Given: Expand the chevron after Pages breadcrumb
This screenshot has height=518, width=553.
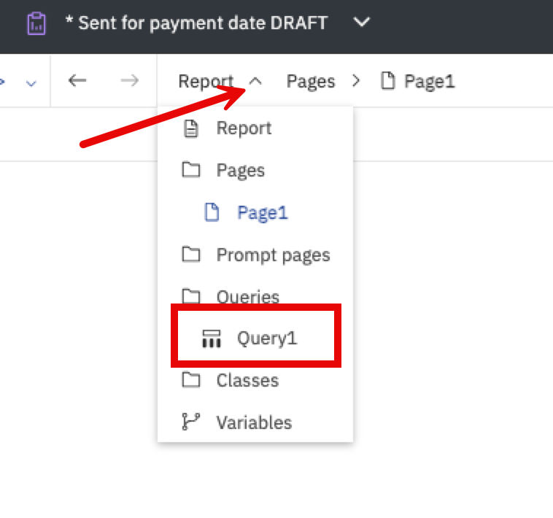Looking at the screenshot, I should (x=356, y=81).
